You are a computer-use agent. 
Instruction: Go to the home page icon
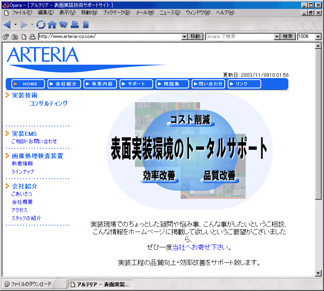52,24
